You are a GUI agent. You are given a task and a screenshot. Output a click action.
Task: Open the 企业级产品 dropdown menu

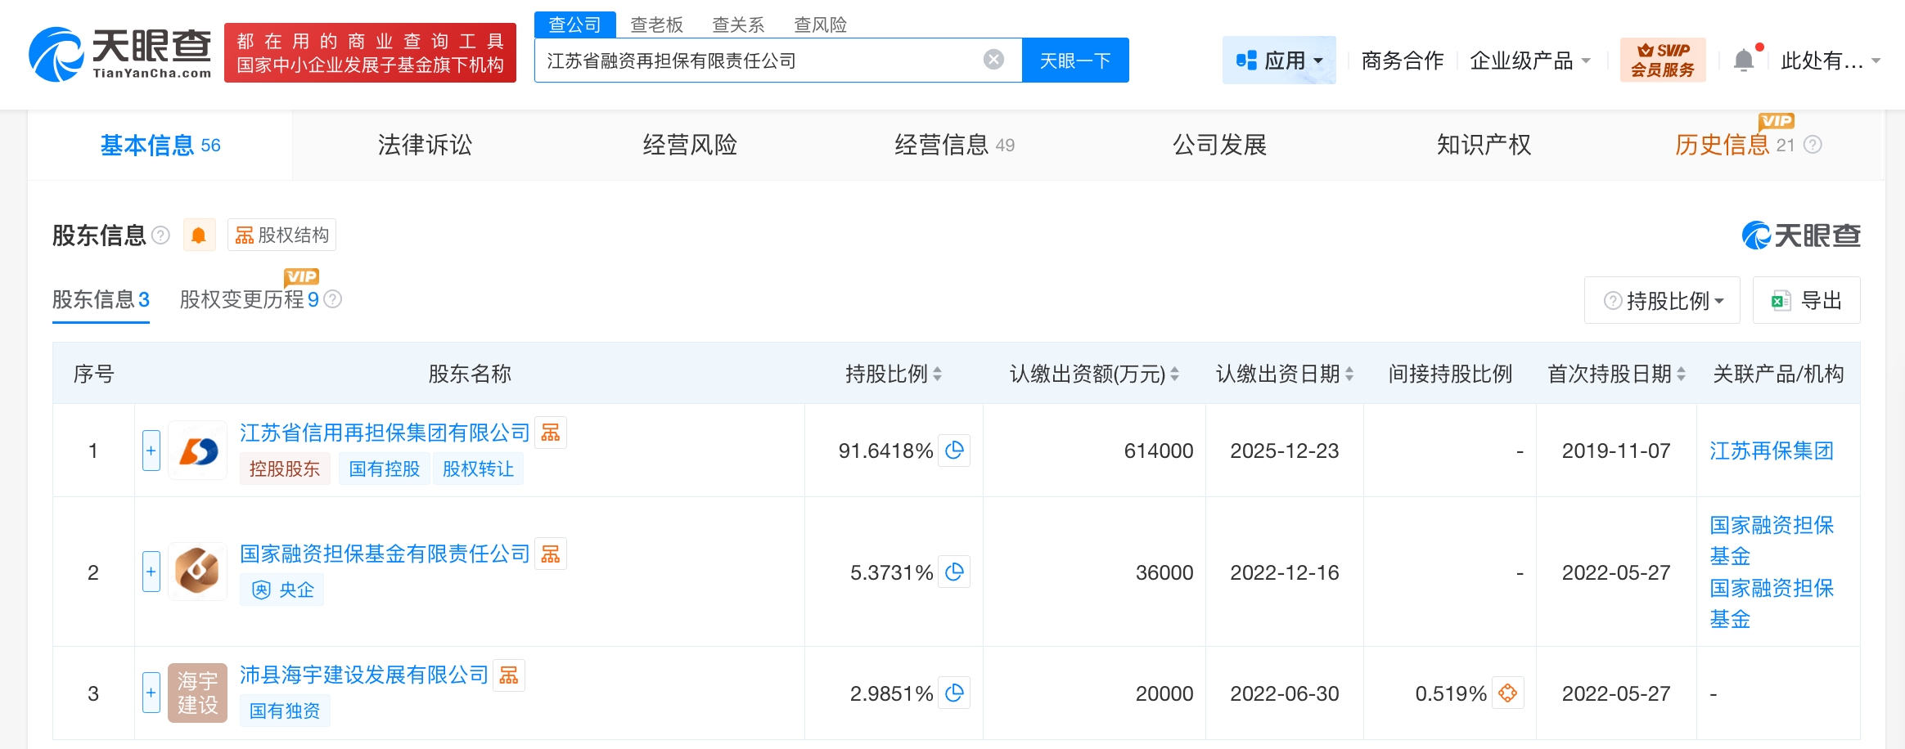1530,61
